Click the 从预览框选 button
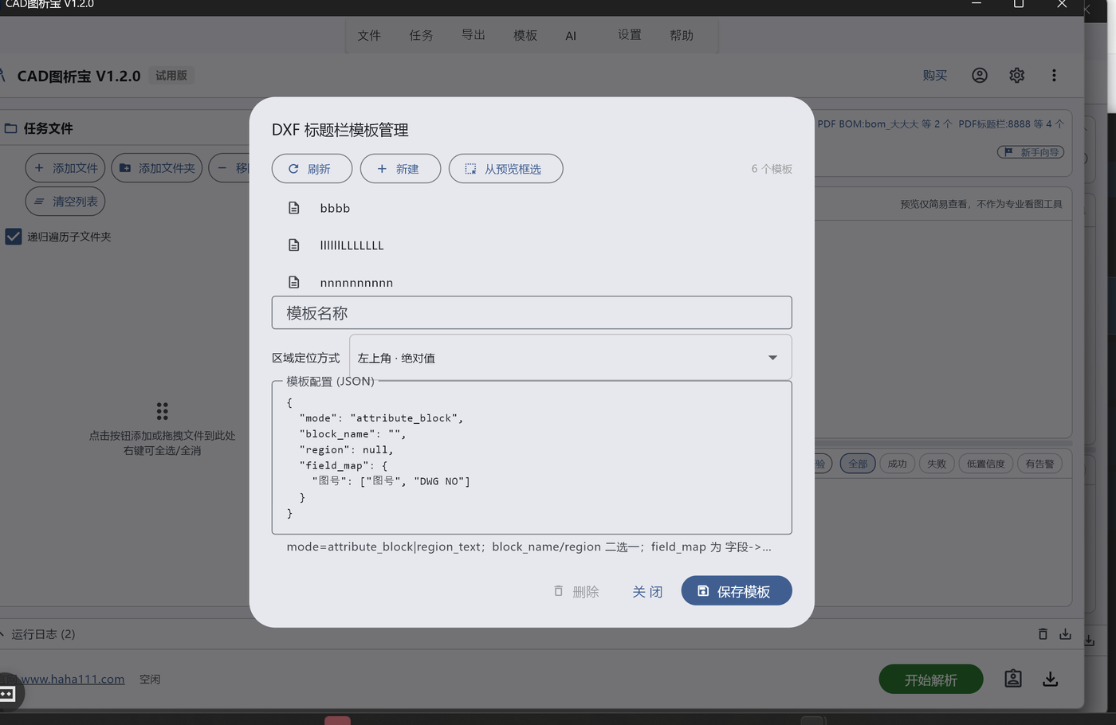The image size is (1116, 725). tap(505, 169)
